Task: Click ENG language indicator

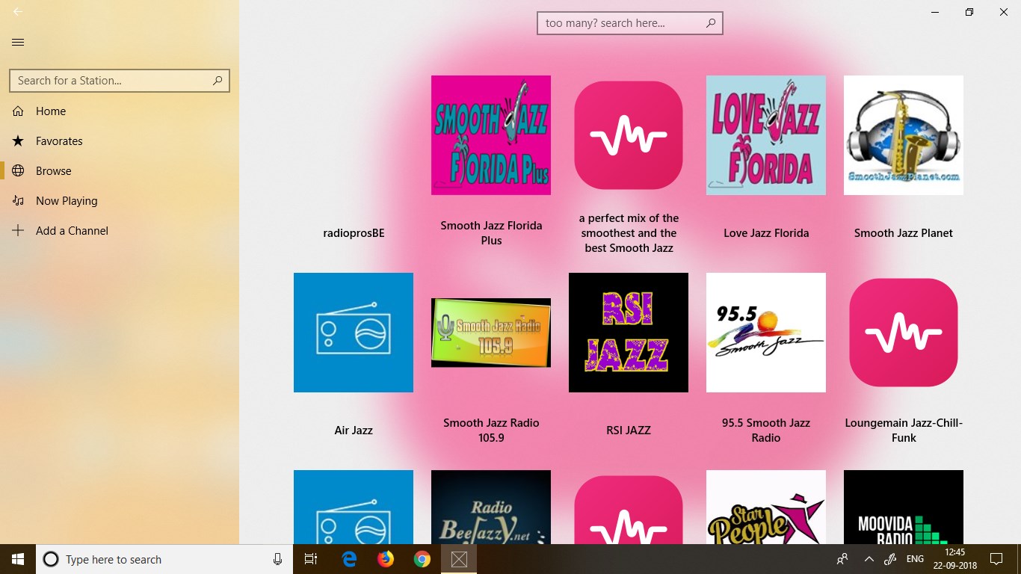Action: (915, 559)
